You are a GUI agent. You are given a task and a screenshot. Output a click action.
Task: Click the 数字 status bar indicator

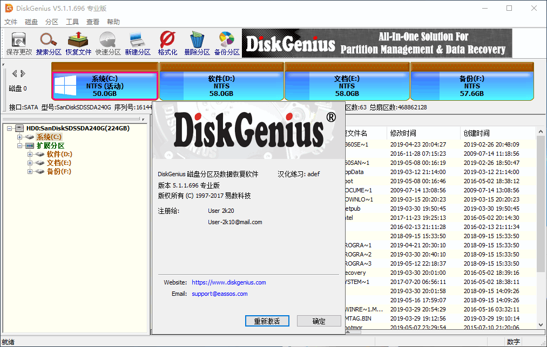(514, 342)
